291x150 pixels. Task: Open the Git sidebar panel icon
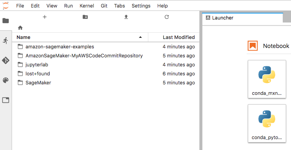coord(6,60)
